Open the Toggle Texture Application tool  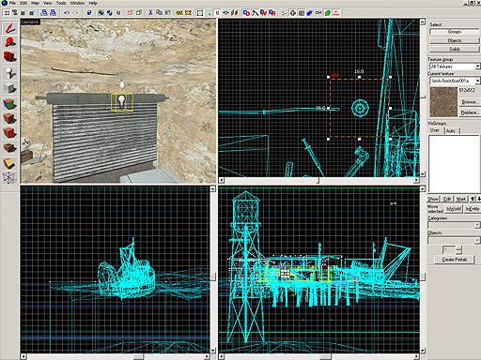tap(9, 103)
